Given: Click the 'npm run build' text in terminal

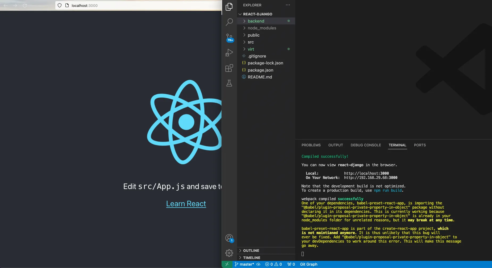Looking at the screenshot, I should (x=388, y=190).
